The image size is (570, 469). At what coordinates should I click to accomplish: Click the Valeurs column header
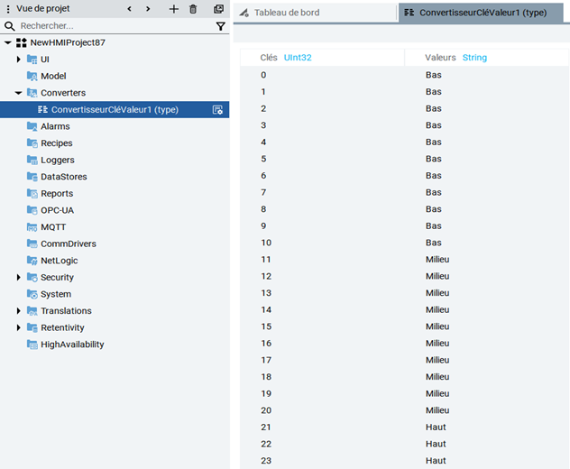[440, 58]
